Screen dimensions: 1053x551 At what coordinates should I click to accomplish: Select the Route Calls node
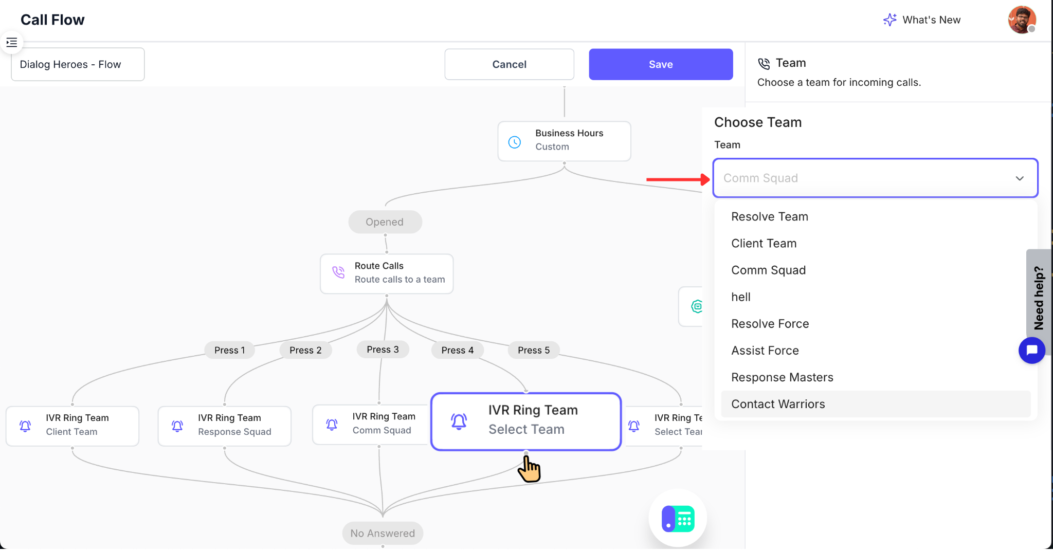point(387,274)
